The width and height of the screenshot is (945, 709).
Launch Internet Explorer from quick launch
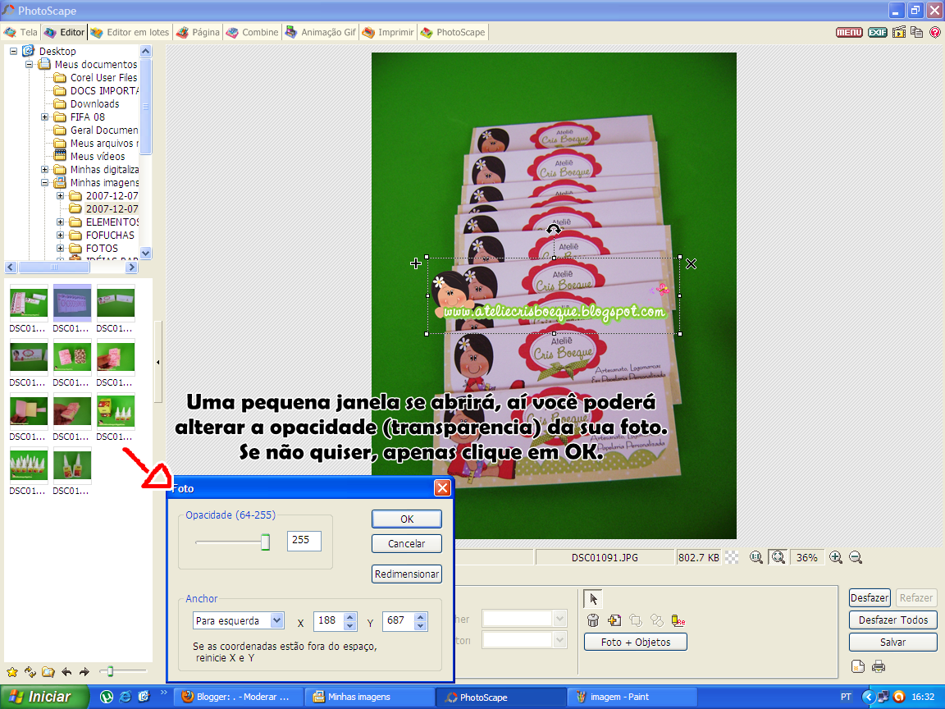tap(125, 697)
